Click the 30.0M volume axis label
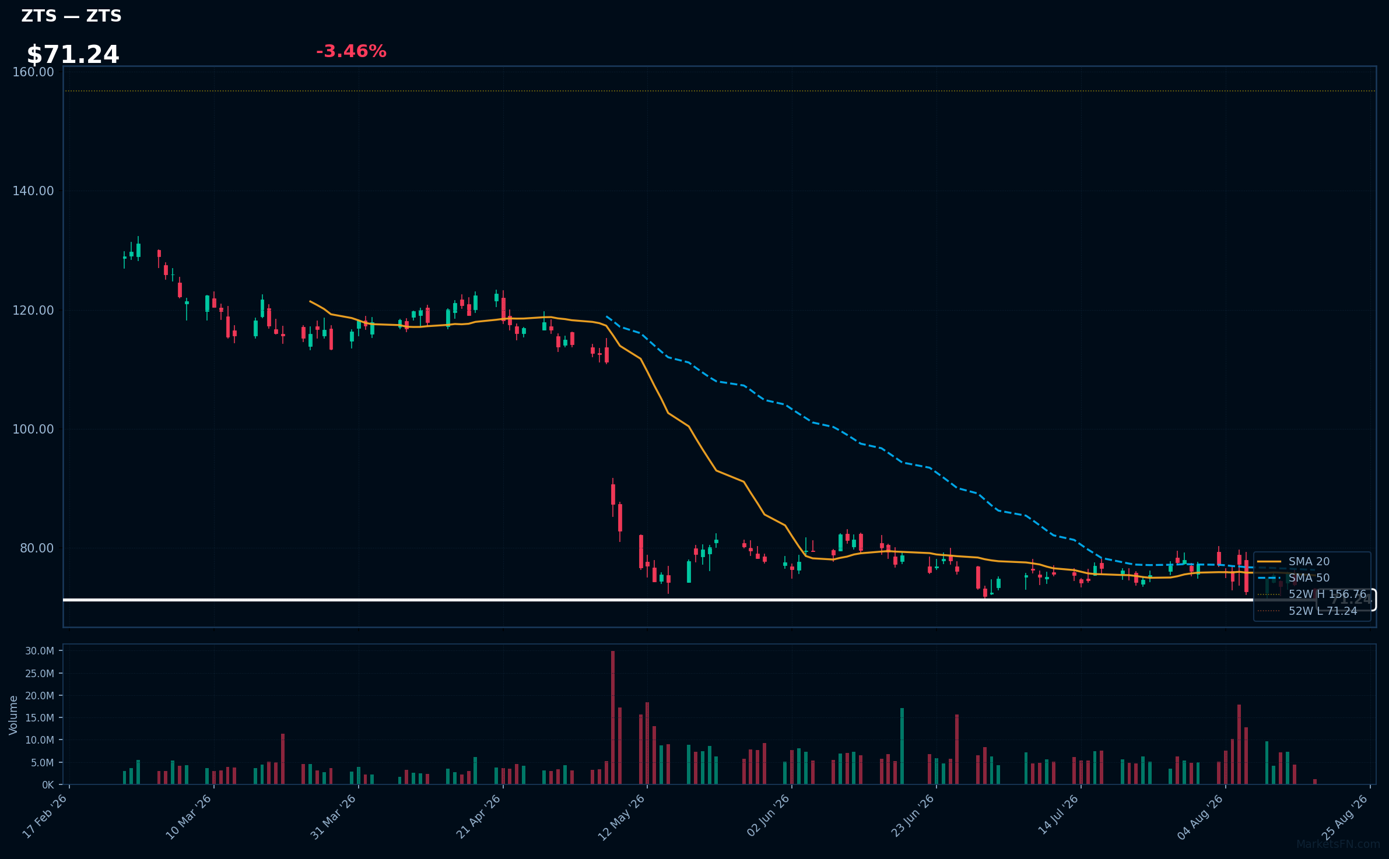Screen dimensions: 1389x859 (40, 652)
